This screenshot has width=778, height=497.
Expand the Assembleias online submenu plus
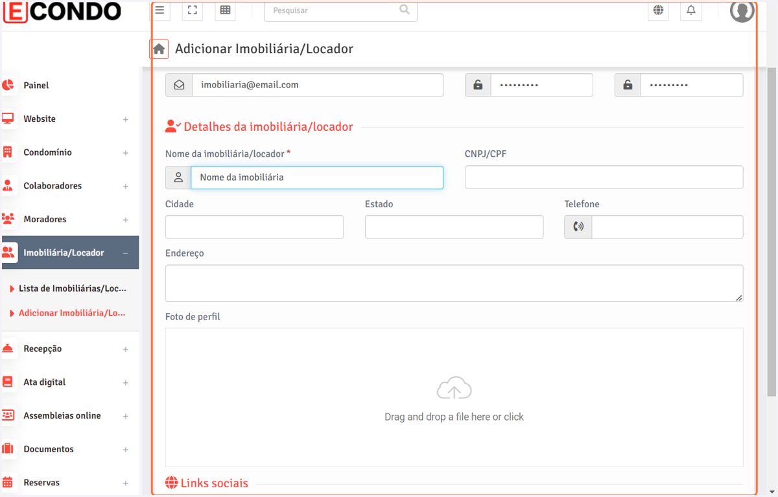tap(126, 416)
